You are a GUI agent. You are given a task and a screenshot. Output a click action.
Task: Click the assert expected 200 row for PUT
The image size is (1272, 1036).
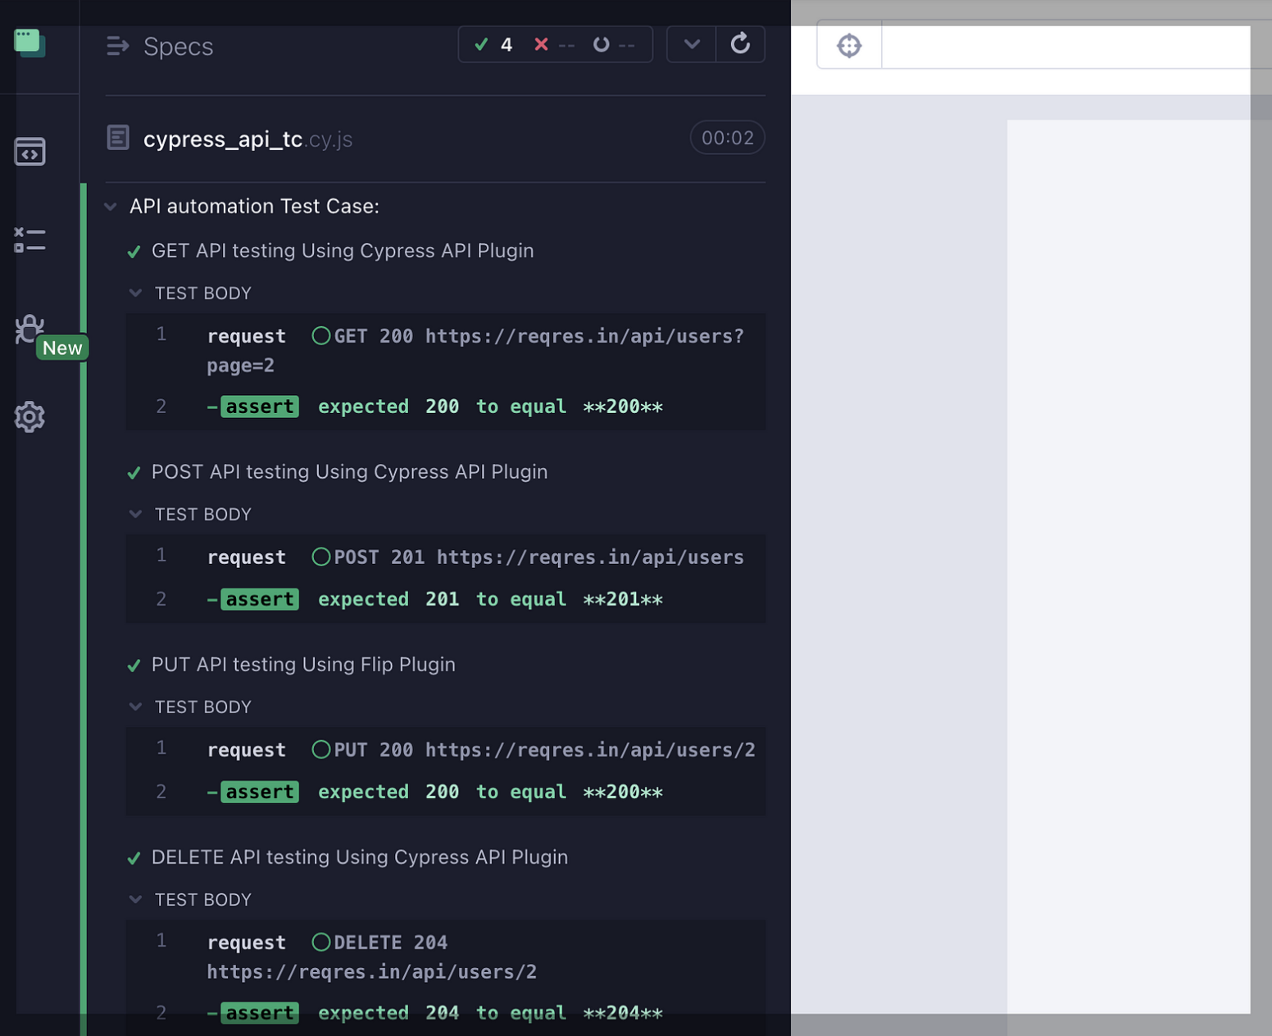443,792
